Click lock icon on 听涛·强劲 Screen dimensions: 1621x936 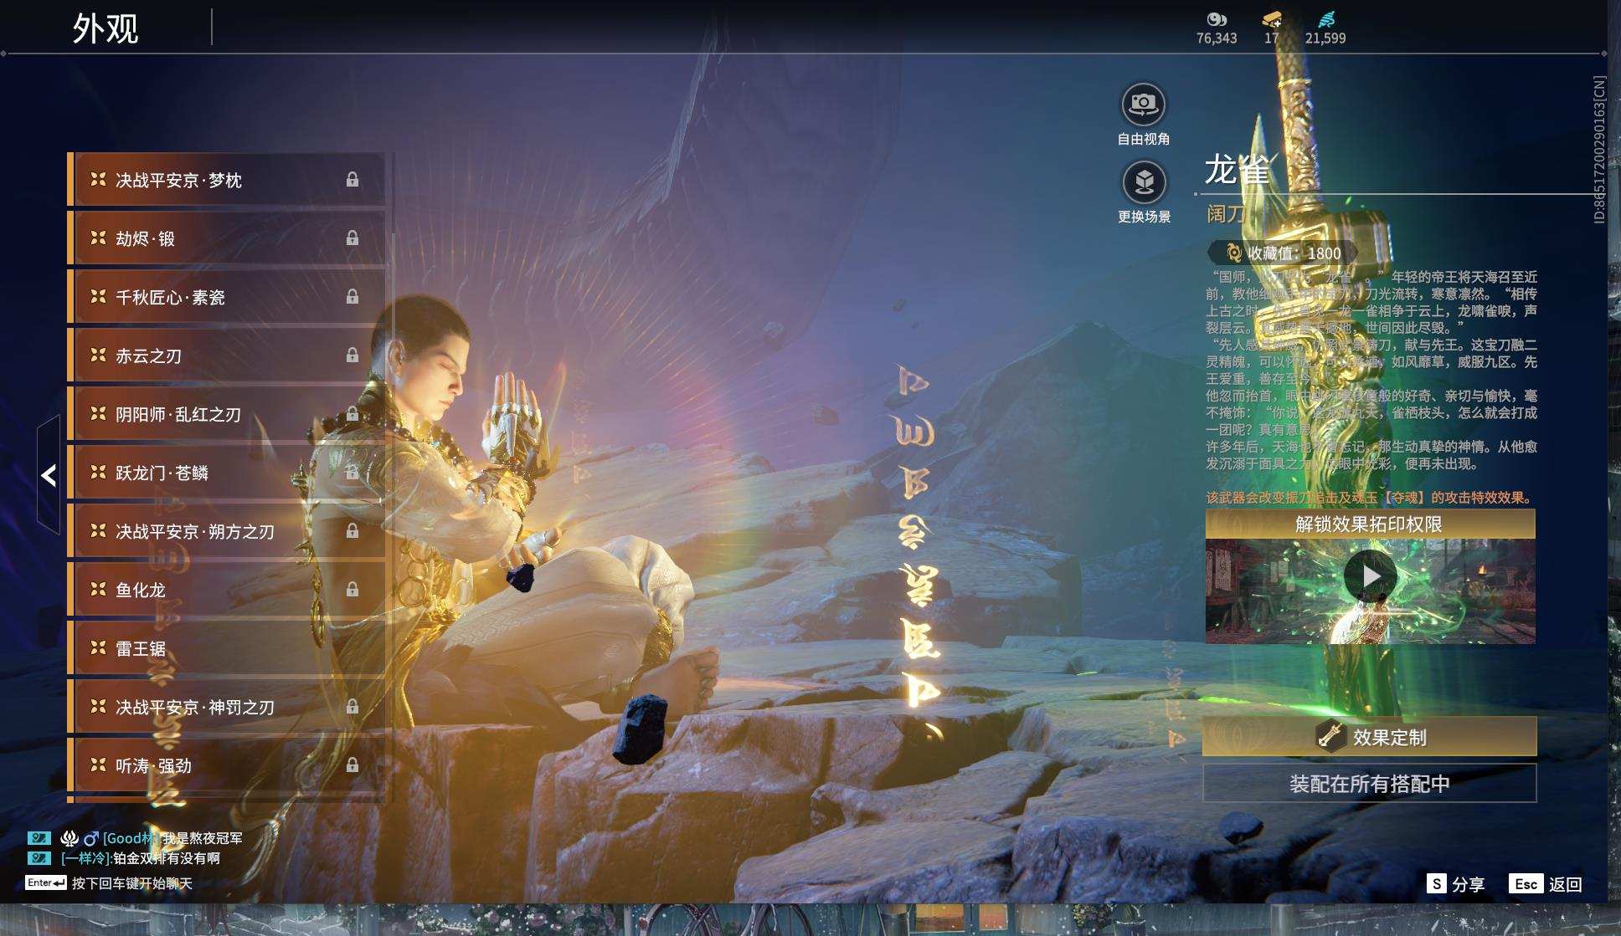click(353, 765)
